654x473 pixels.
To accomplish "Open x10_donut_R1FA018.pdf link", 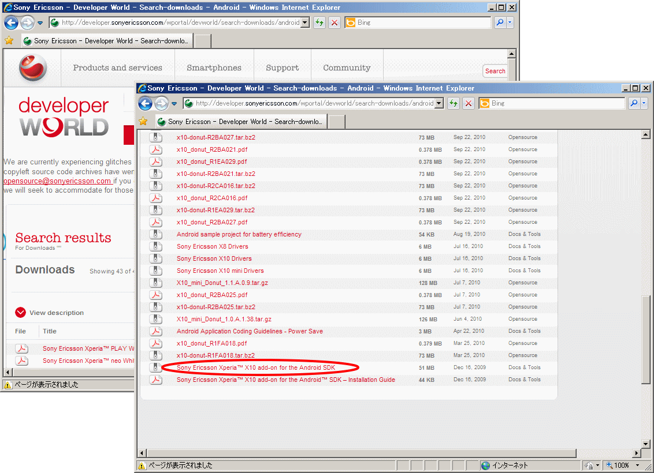I will (211, 344).
